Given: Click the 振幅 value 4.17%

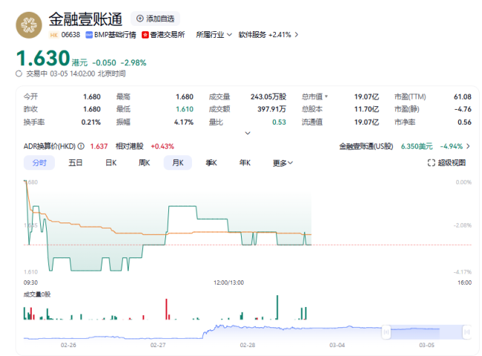Looking at the screenshot, I should [184, 122].
